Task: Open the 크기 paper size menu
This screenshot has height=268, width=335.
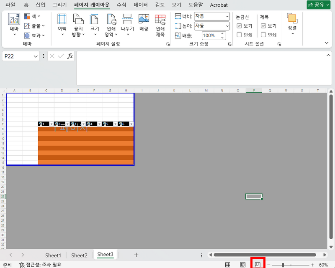Action: [x=95, y=25]
